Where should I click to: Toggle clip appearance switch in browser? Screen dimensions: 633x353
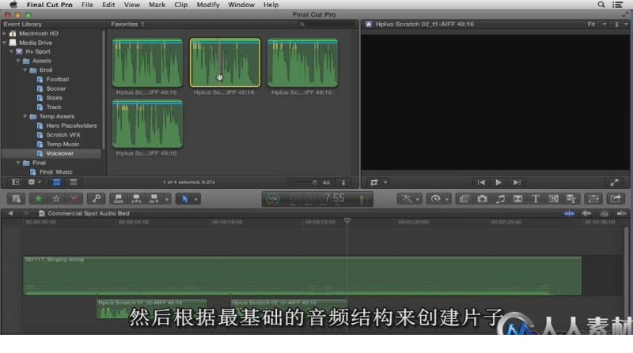pos(343,182)
